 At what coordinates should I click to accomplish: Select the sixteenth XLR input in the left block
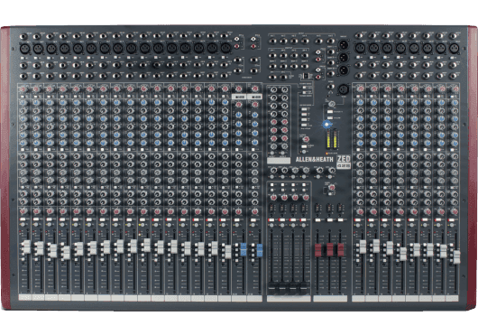[x=225, y=48]
